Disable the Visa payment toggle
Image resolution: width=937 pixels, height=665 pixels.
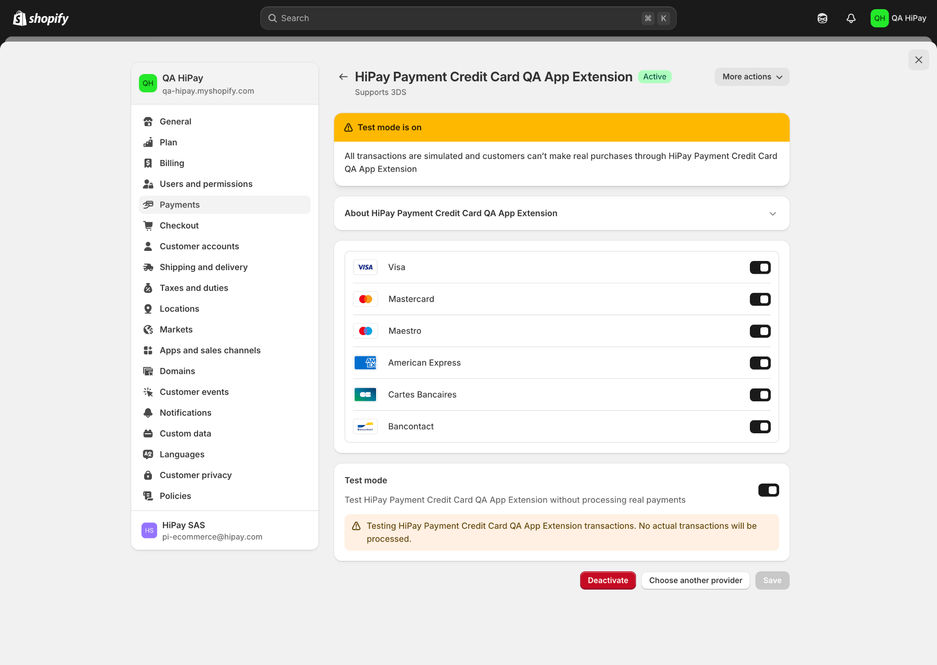click(760, 267)
